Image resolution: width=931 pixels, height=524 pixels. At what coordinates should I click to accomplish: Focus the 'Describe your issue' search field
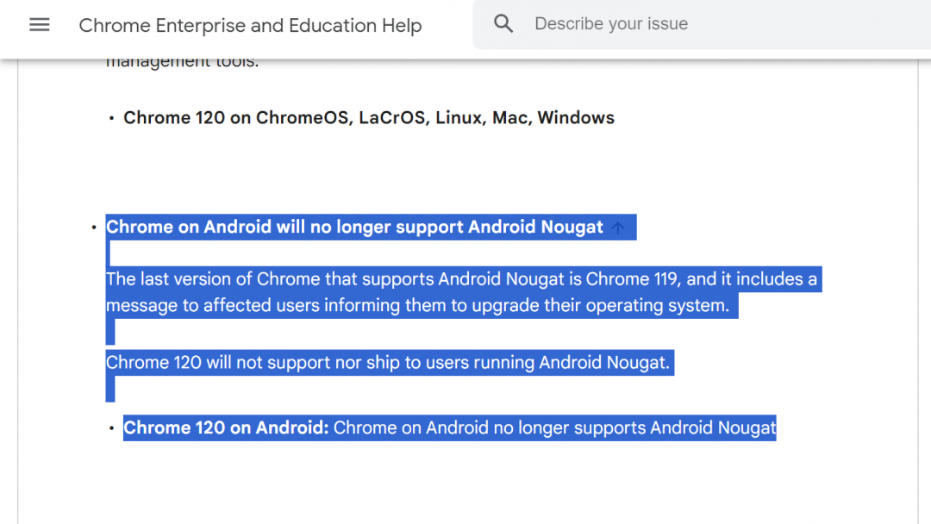[690, 24]
